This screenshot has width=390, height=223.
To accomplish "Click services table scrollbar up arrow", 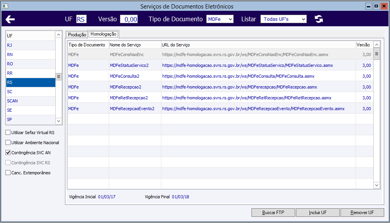I will click(x=376, y=45).
